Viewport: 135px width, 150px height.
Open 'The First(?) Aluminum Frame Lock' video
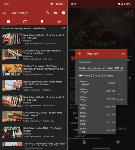[44, 144]
